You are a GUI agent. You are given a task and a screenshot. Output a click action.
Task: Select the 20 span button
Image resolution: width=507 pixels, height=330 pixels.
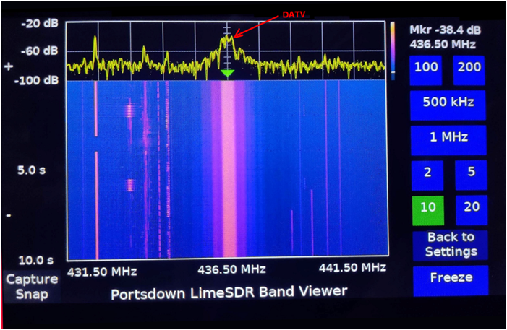coord(471,208)
